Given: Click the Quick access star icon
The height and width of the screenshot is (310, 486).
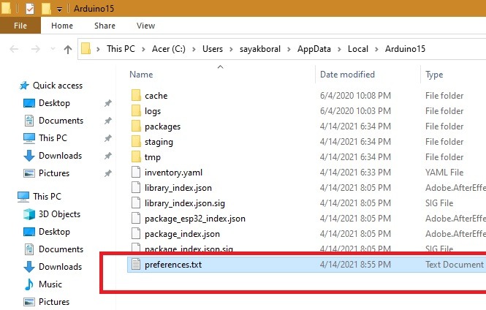Looking at the screenshot, I should [x=24, y=86].
